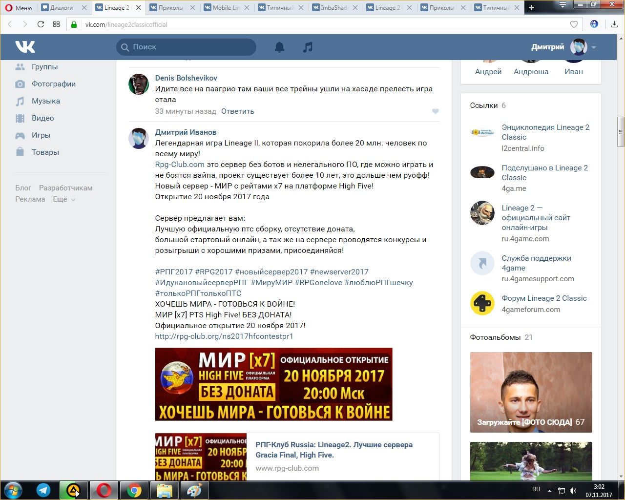
Task: Open Фотографии in the left sidebar
Action: click(x=54, y=84)
